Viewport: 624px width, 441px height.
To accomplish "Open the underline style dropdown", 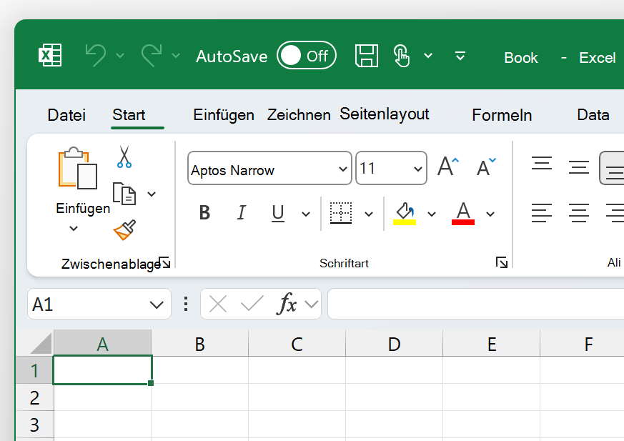I will pos(306,214).
